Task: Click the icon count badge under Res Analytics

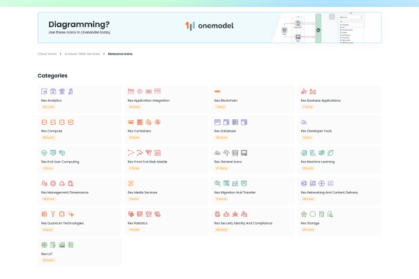Action: (x=48, y=107)
